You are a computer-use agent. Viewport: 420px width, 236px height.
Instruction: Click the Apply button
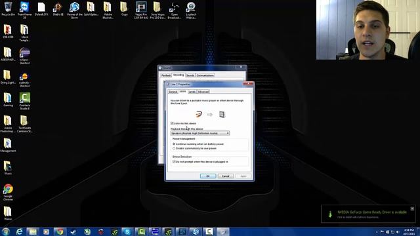[x=243, y=176]
